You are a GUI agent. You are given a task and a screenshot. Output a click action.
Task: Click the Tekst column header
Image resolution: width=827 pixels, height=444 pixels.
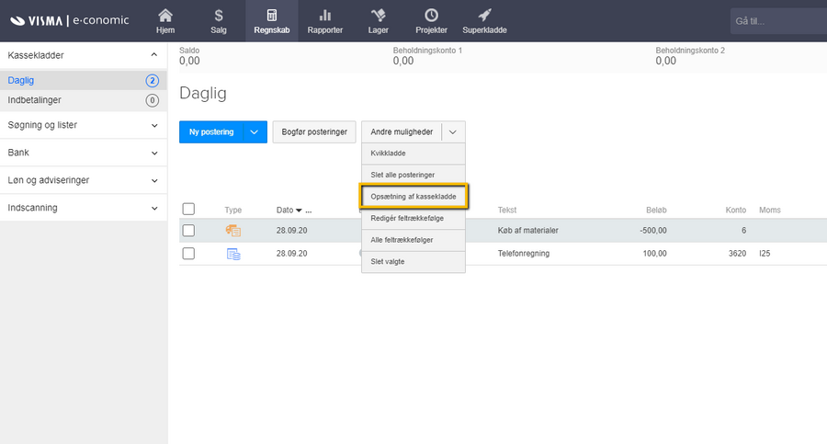pos(507,211)
